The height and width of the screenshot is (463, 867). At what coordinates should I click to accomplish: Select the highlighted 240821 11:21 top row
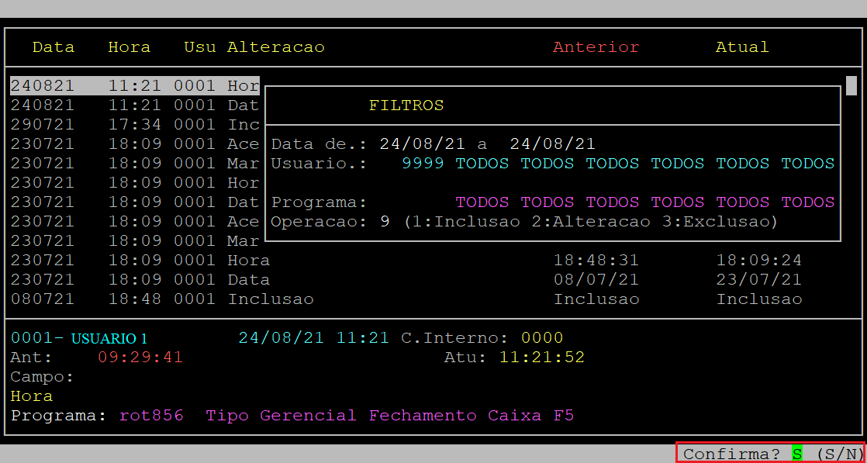(x=134, y=86)
